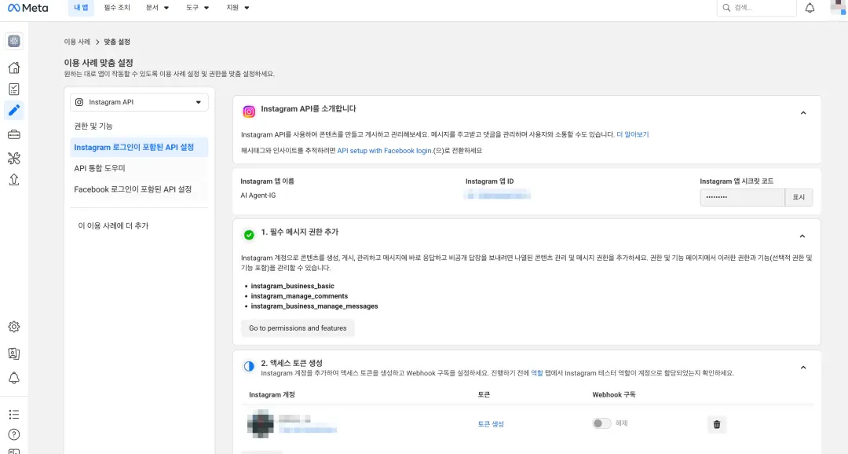Open the app roles badge icon
The image size is (848, 454).
14,353
